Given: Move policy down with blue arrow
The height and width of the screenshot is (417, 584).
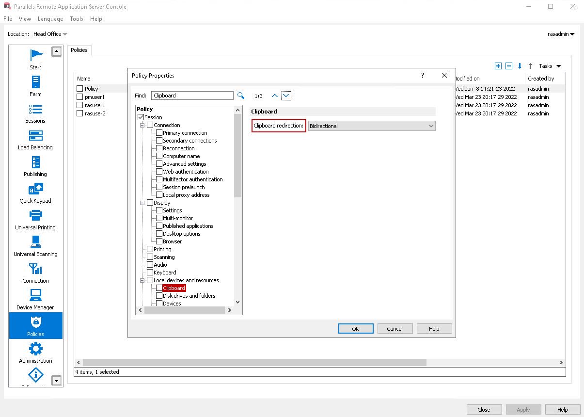Looking at the screenshot, I should (520, 66).
